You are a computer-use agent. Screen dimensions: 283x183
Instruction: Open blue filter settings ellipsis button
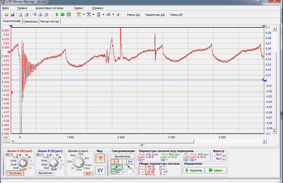pyautogui.click(x=224, y=159)
